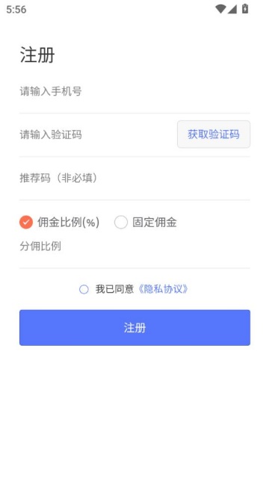
Task: Tap the battery charging icon
Action: click(245, 8)
